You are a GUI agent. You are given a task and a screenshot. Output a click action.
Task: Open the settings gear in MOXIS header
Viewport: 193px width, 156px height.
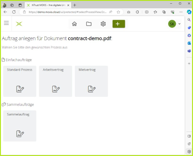pyautogui.click(x=103, y=24)
